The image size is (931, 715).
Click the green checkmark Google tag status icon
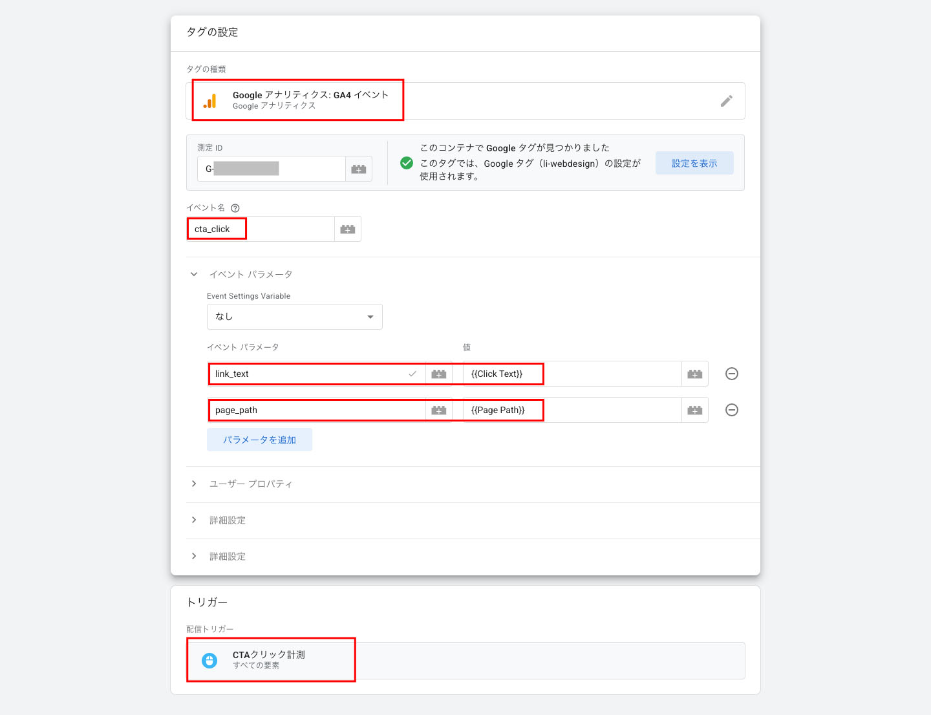pyautogui.click(x=407, y=163)
